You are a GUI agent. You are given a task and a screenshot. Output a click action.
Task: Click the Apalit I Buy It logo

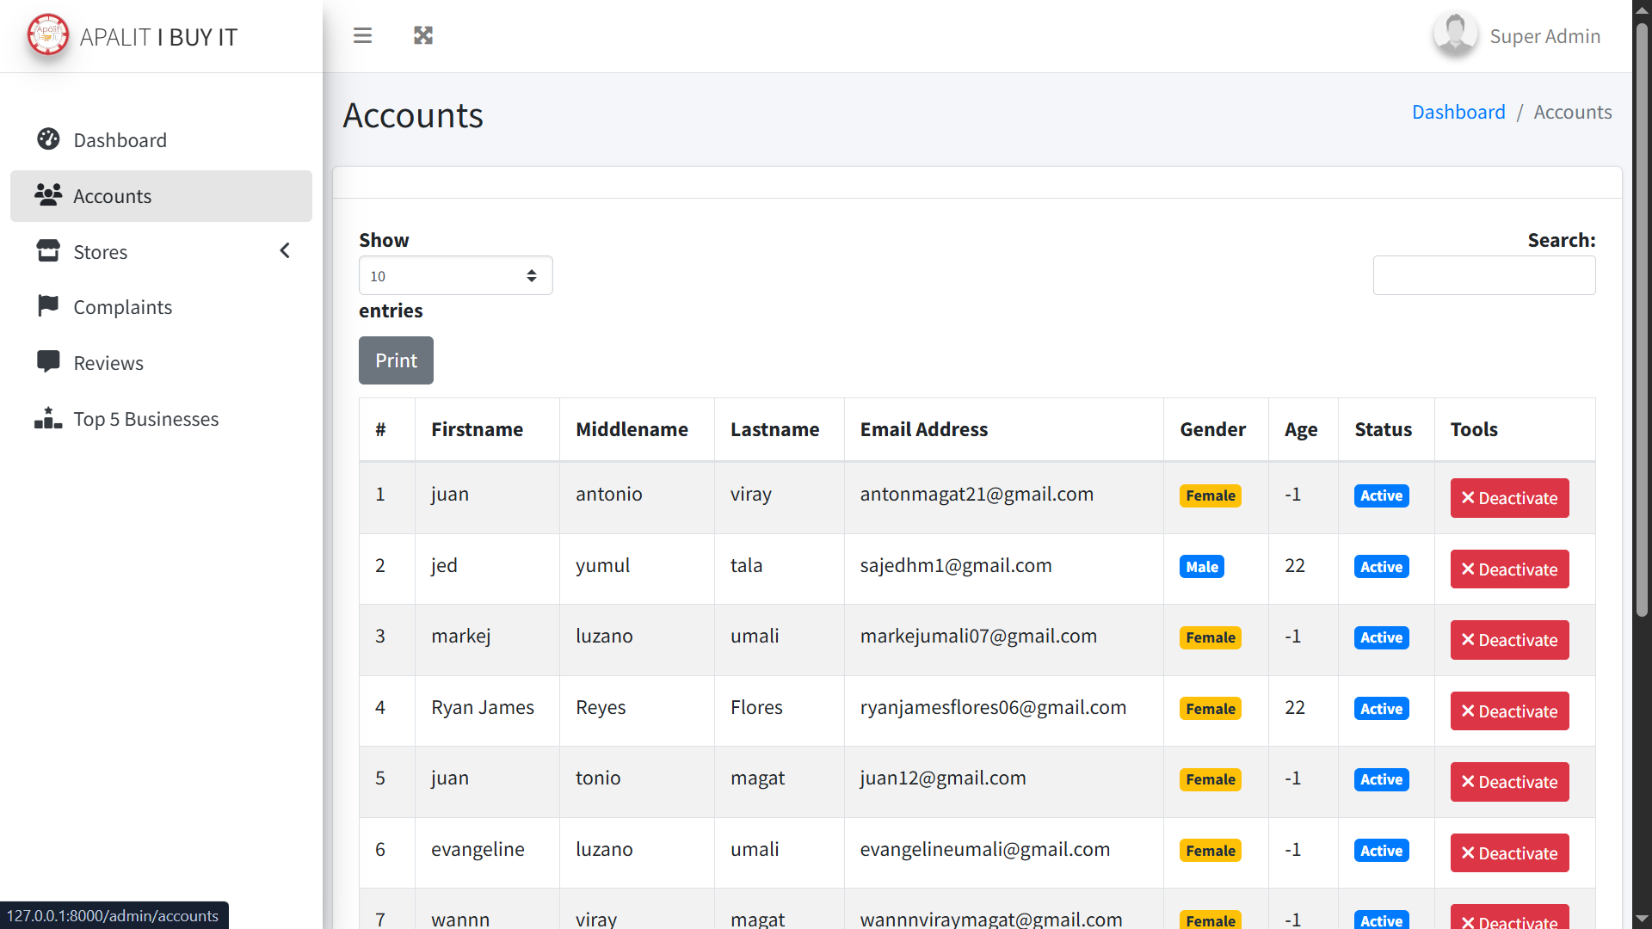point(48,35)
